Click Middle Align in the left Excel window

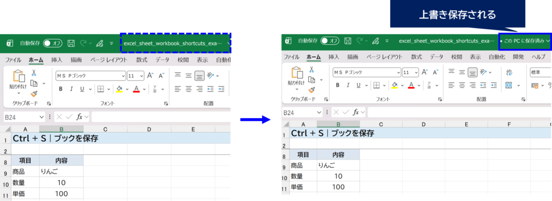[189, 75]
